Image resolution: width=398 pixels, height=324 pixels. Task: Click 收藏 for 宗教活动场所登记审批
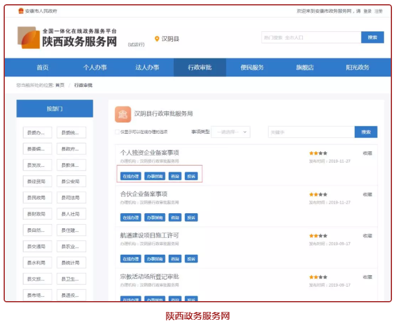click(x=367, y=277)
